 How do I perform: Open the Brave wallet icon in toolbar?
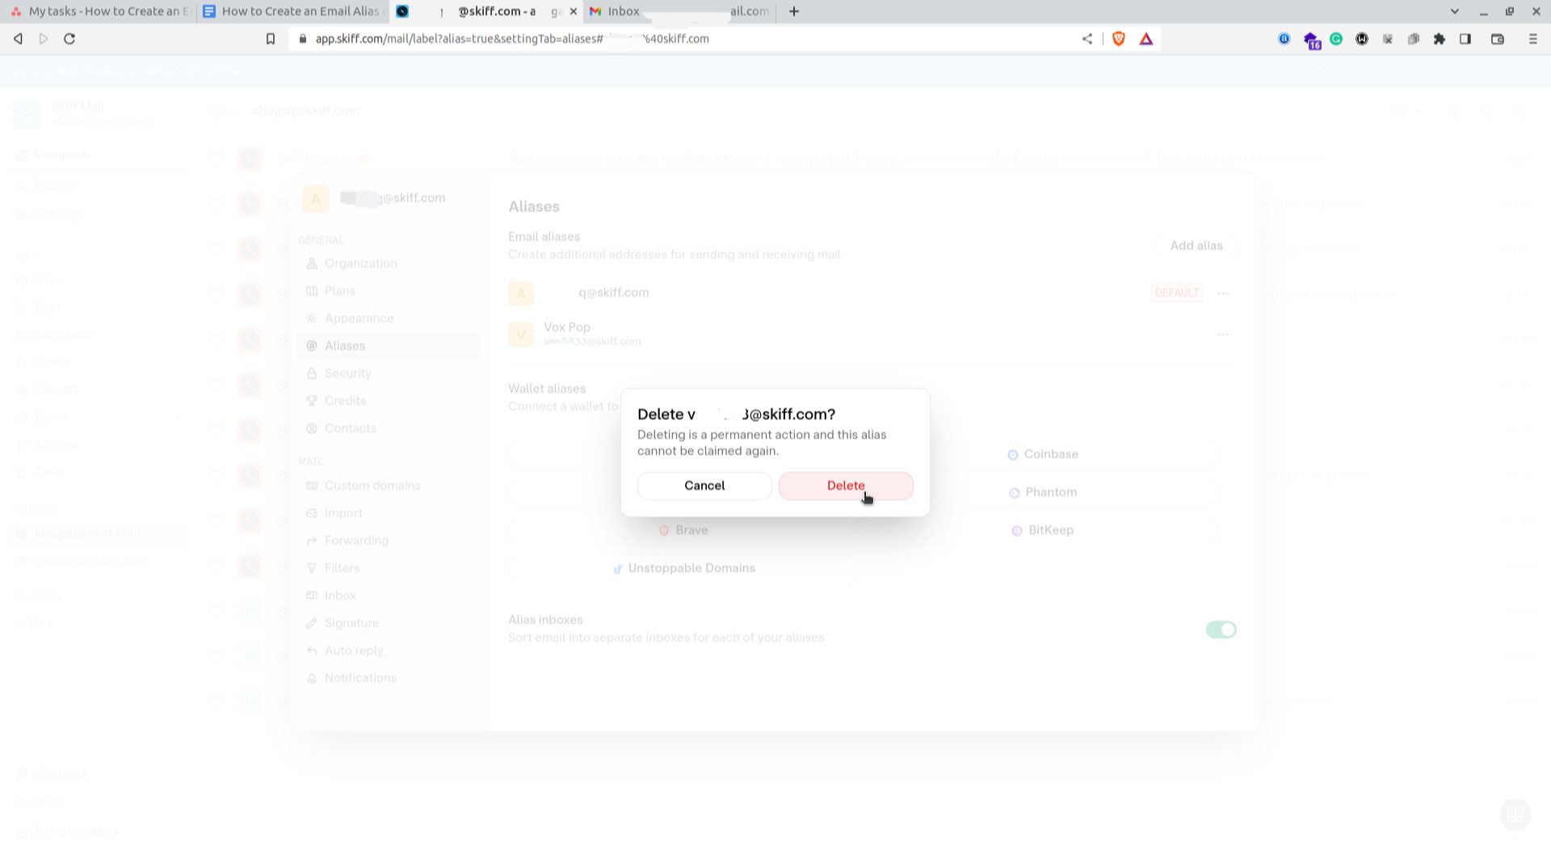(x=1497, y=39)
